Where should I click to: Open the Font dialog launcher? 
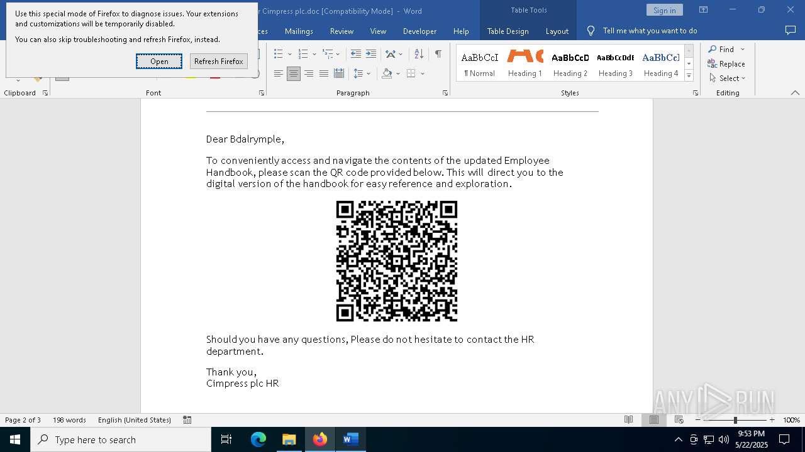[x=262, y=93]
